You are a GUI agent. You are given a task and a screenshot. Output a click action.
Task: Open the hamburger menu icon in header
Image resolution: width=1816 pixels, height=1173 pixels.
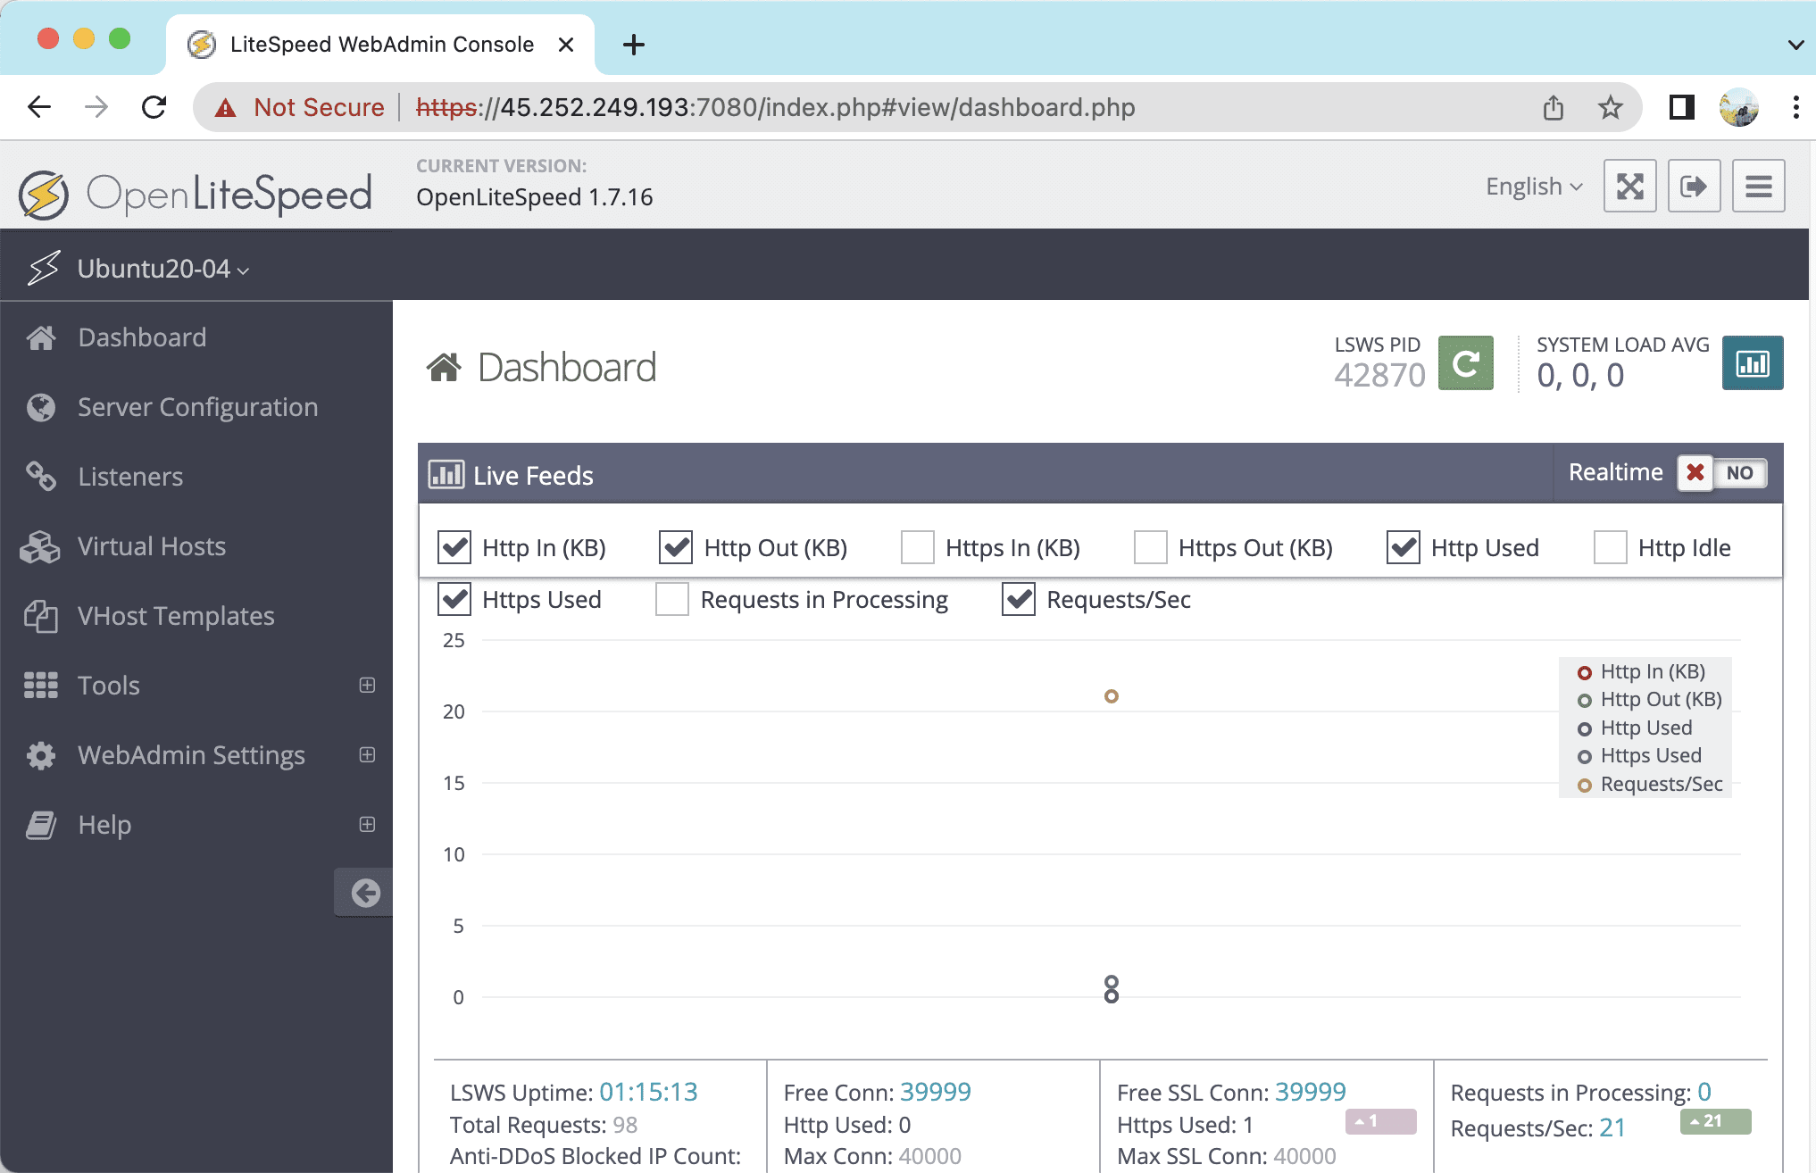tap(1758, 186)
